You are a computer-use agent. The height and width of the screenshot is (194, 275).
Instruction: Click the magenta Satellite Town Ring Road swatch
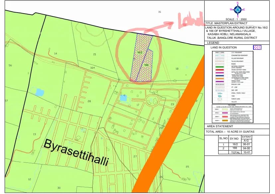tap(220, 73)
